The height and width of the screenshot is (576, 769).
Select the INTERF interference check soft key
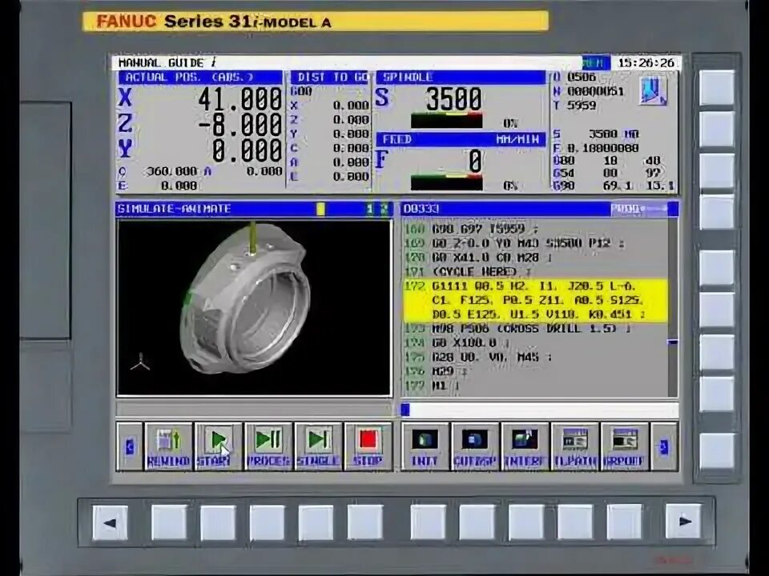click(x=525, y=446)
